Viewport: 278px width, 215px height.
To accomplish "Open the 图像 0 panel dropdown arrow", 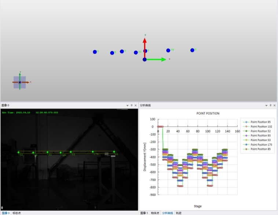I will 127,105.
